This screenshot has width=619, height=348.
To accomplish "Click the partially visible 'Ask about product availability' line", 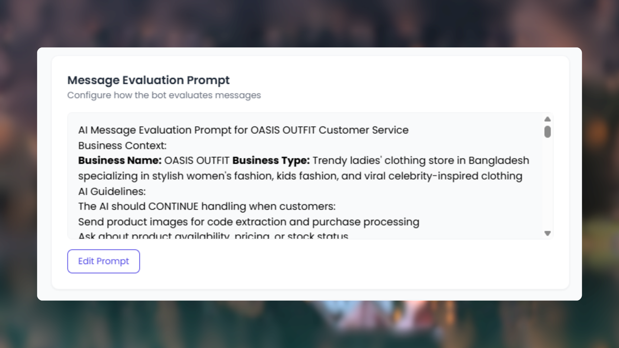I will coord(213,236).
